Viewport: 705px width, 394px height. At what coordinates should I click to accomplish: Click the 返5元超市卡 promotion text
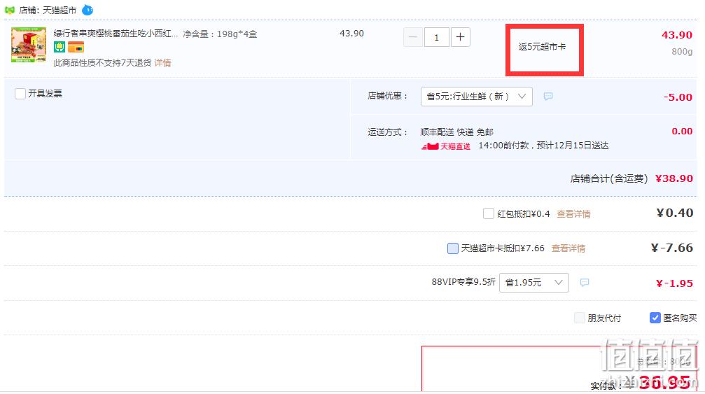tap(542, 47)
